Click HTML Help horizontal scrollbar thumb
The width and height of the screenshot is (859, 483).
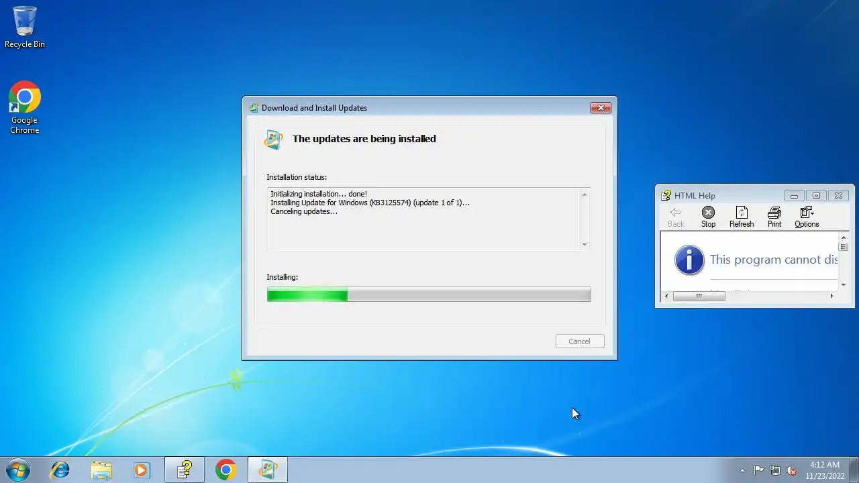(699, 296)
